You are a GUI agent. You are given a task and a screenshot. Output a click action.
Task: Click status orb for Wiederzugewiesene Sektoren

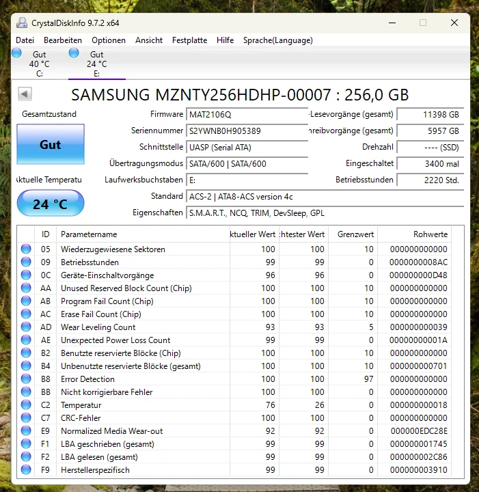(26, 249)
